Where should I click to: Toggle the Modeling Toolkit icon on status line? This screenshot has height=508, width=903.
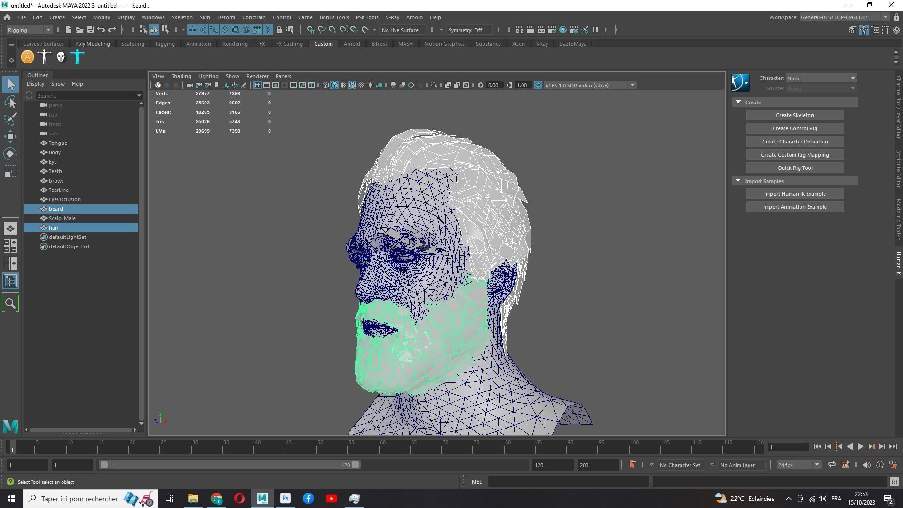853,30
